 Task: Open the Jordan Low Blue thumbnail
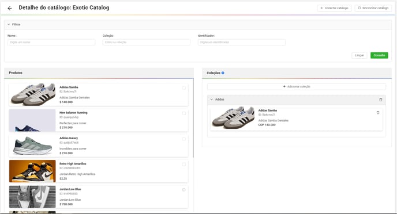(32, 197)
